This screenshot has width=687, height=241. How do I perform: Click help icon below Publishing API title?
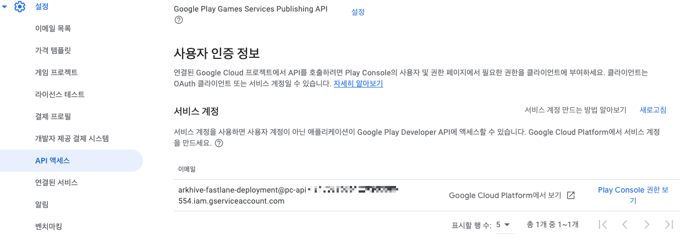click(x=178, y=20)
